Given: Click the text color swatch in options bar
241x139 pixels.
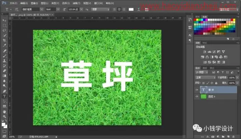Looking at the screenshot, I should (131, 10).
